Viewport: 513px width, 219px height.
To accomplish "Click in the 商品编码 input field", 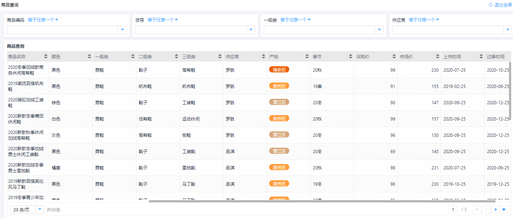I will [62, 30].
